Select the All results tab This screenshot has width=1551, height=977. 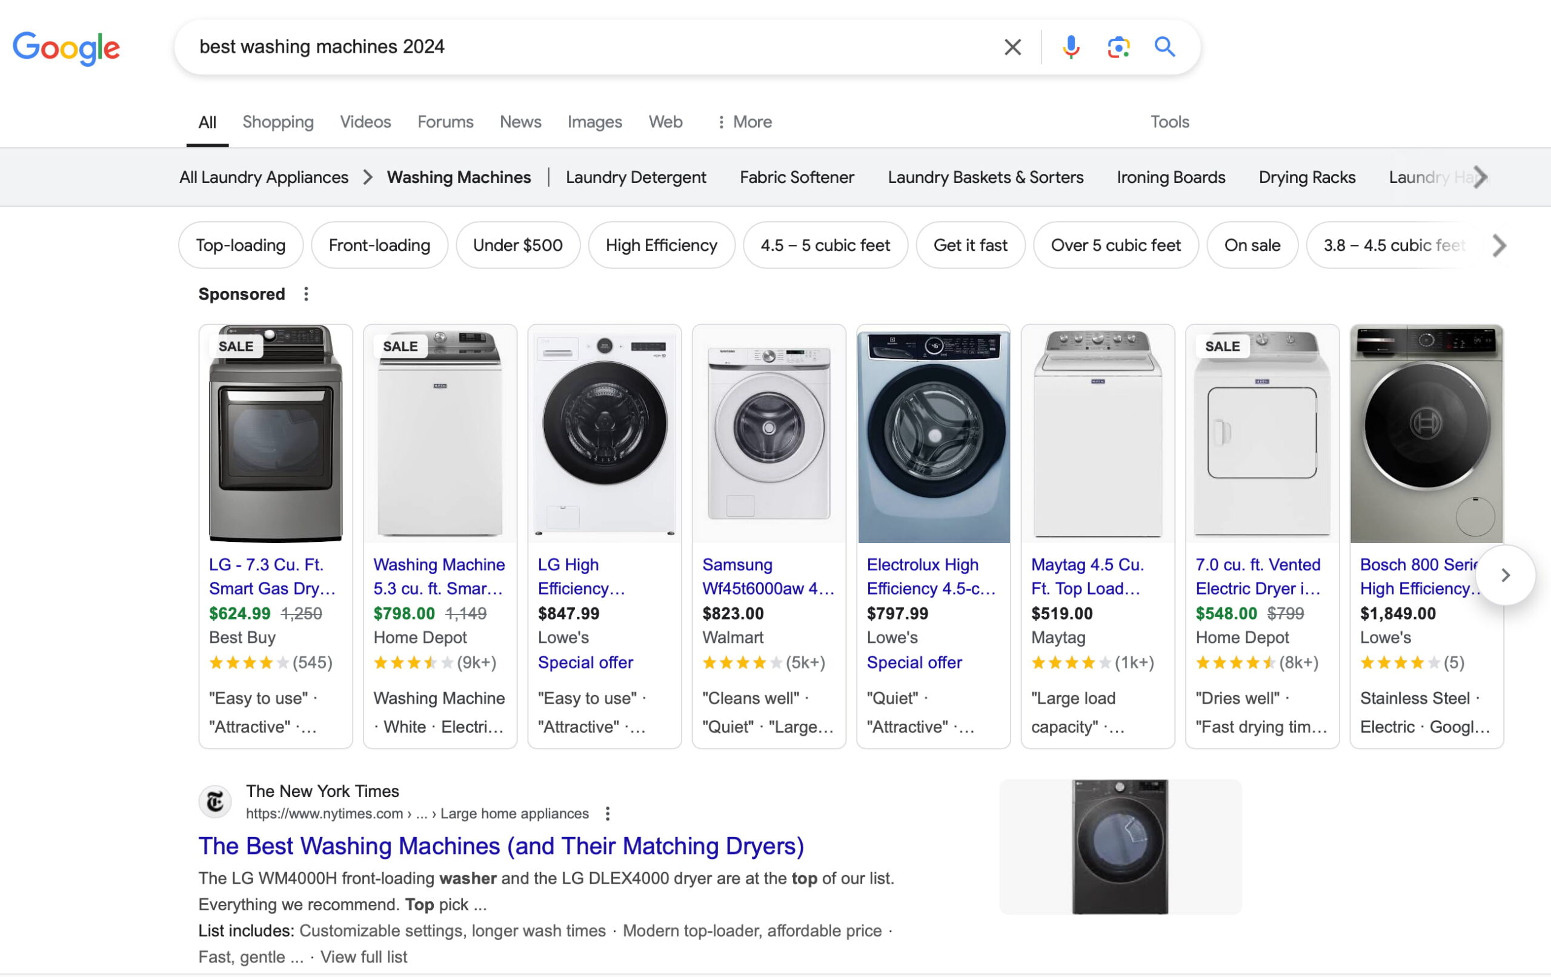(207, 122)
